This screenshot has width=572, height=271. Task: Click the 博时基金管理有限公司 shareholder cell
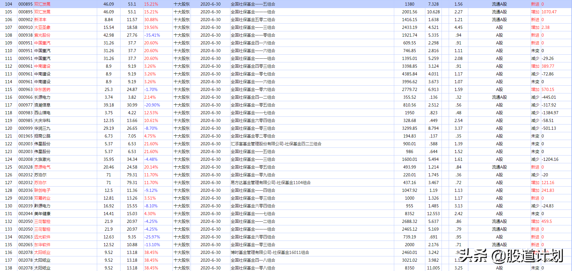pos(270,252)
